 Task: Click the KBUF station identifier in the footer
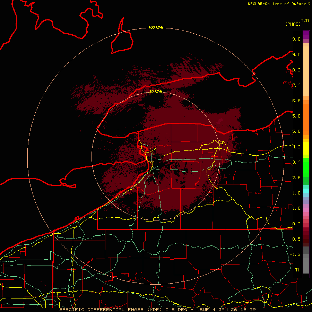(203, 310)
